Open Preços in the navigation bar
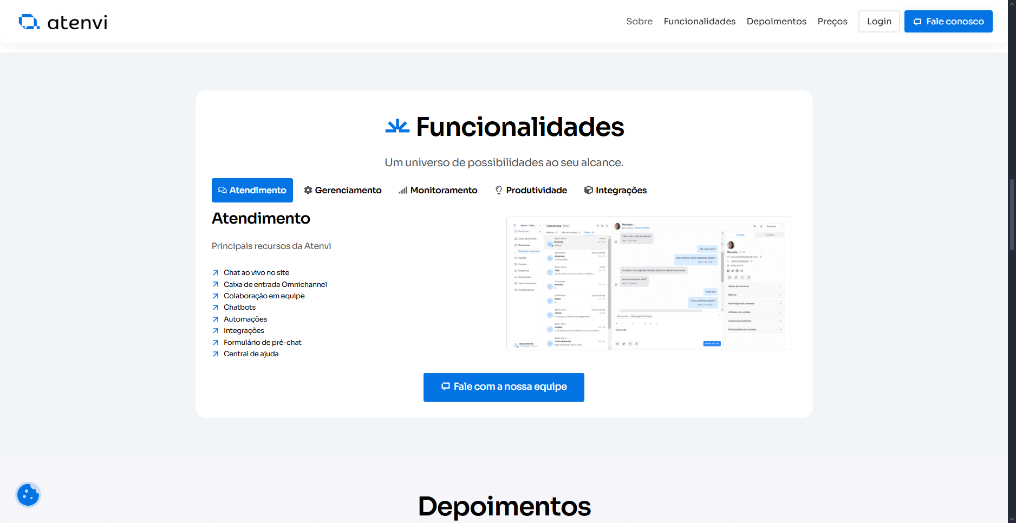This screenshot has width=1016, height=523. pos(832,21)
